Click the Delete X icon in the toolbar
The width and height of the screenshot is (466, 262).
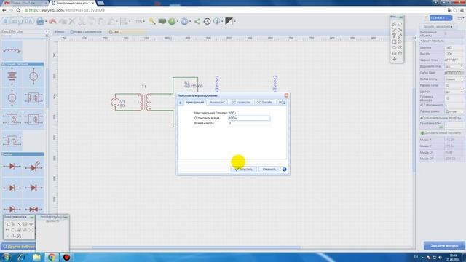72,21
